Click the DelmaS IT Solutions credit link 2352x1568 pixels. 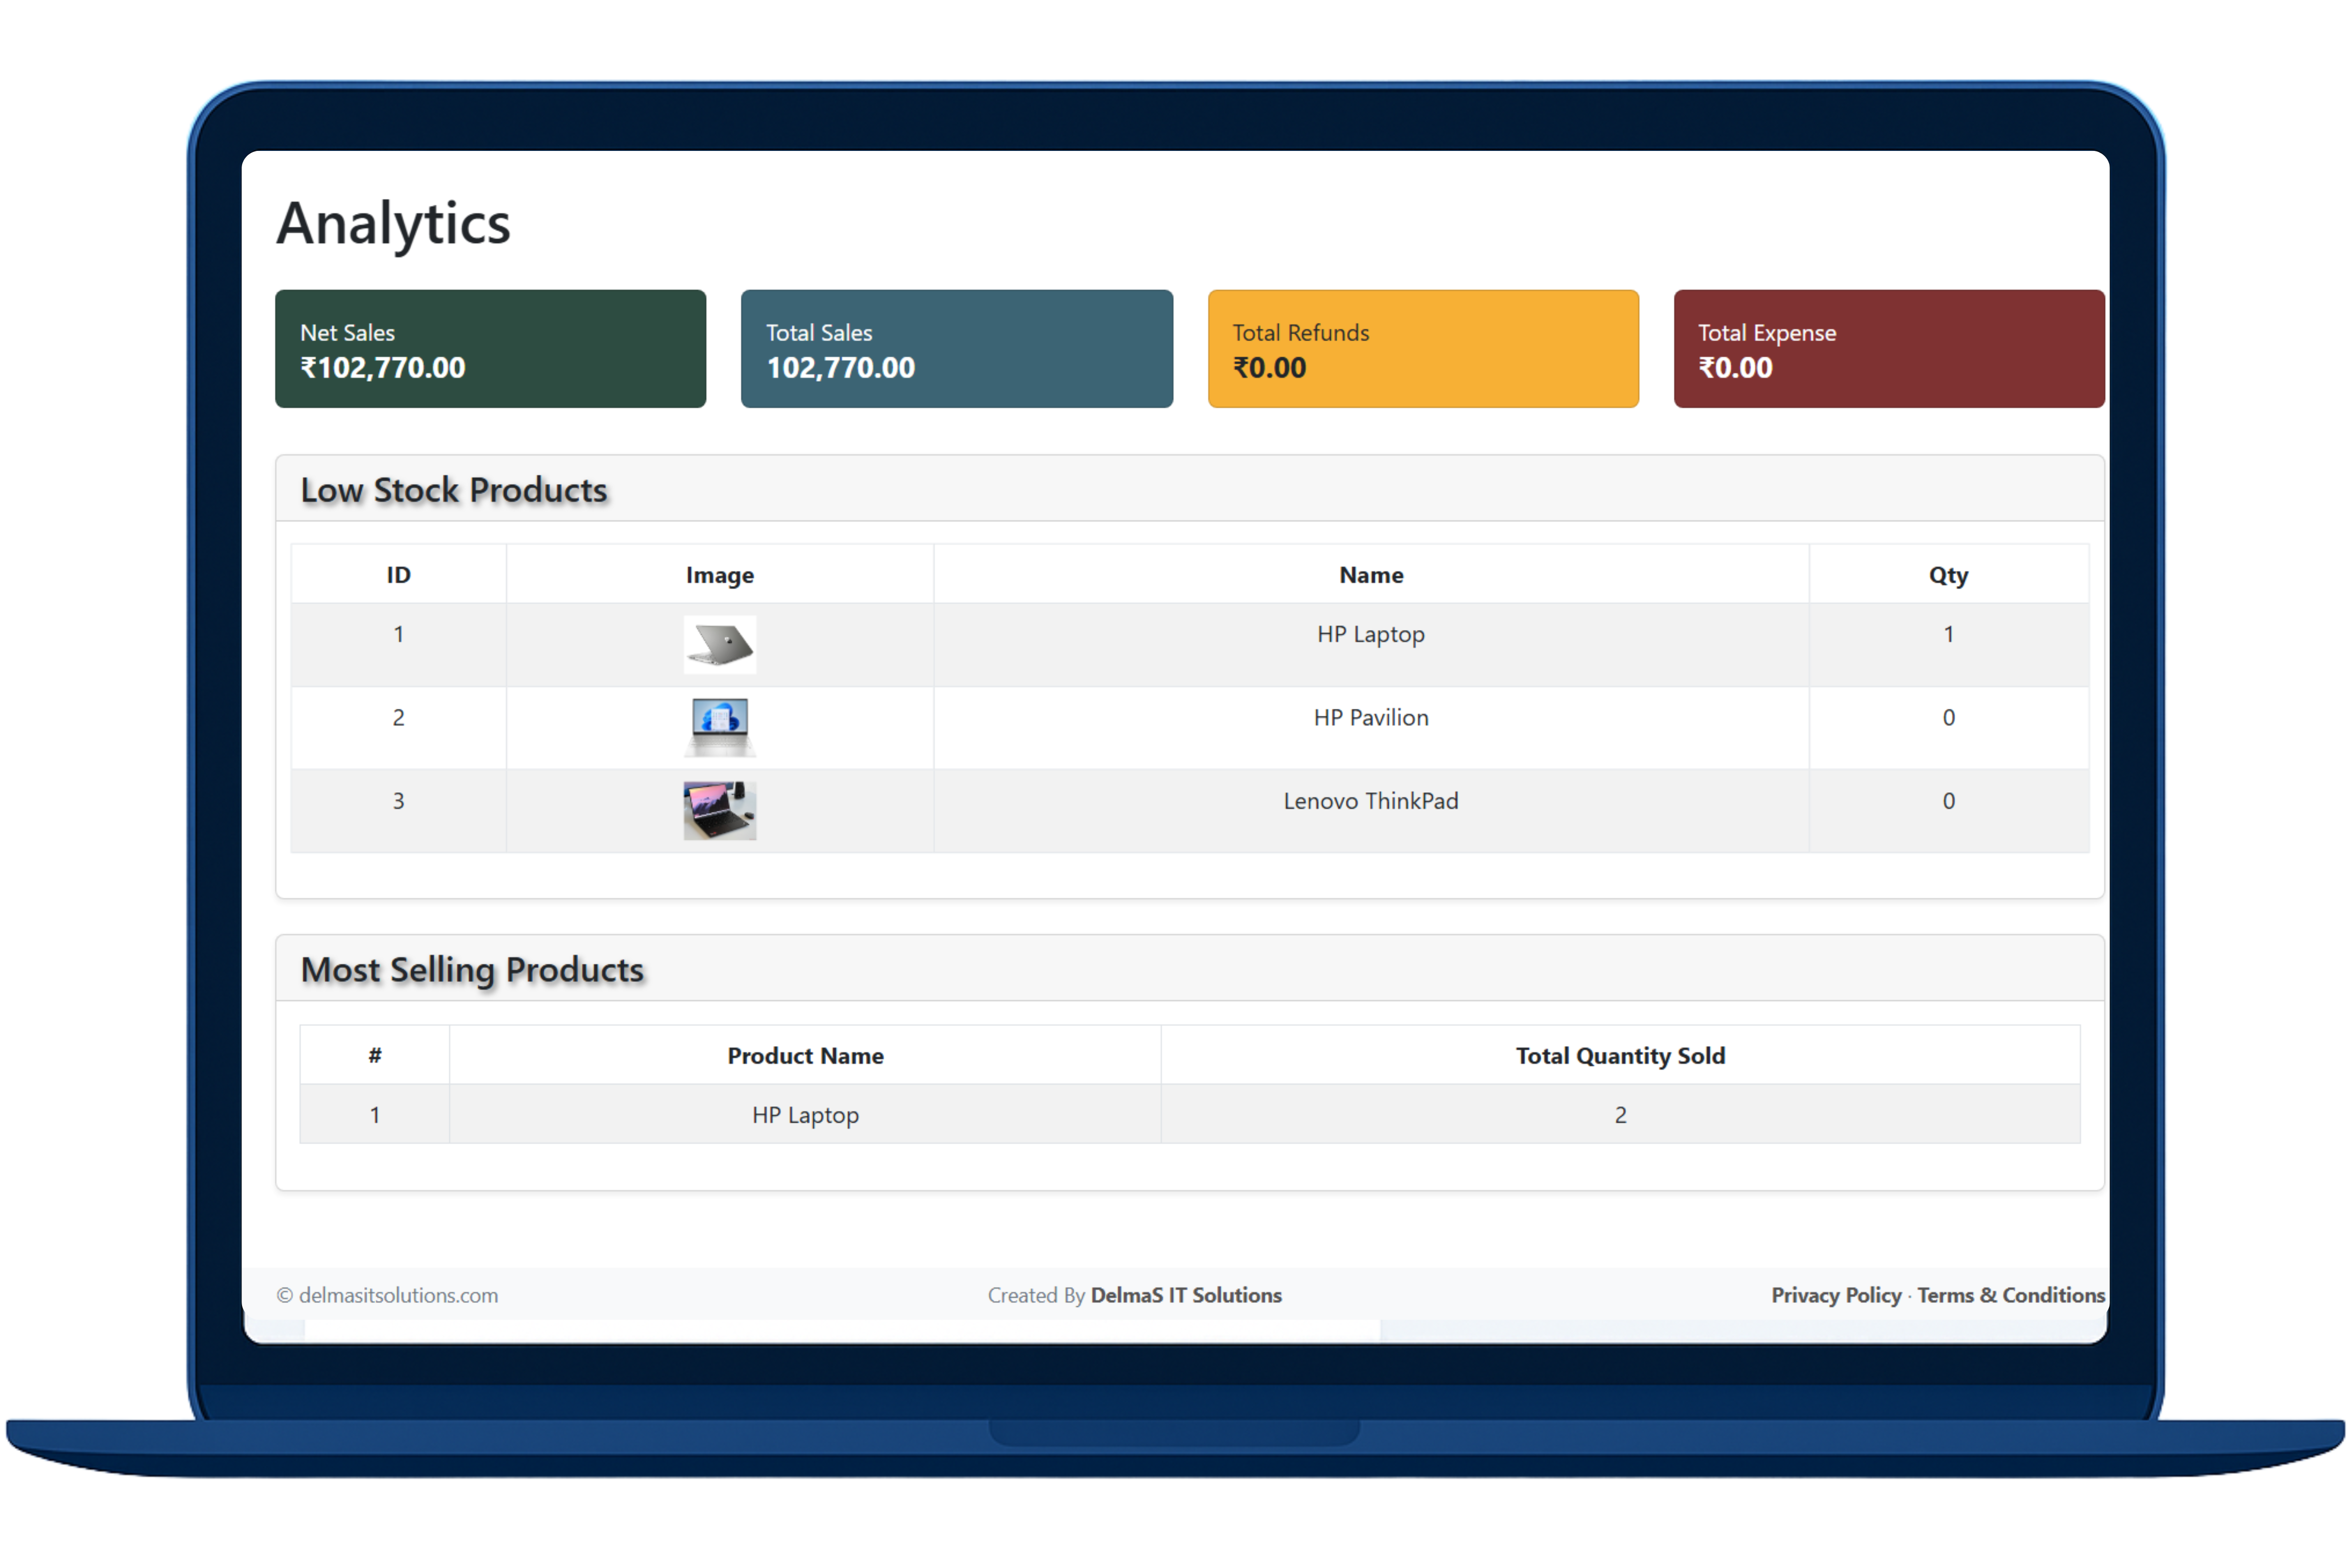point(1185,1295)
